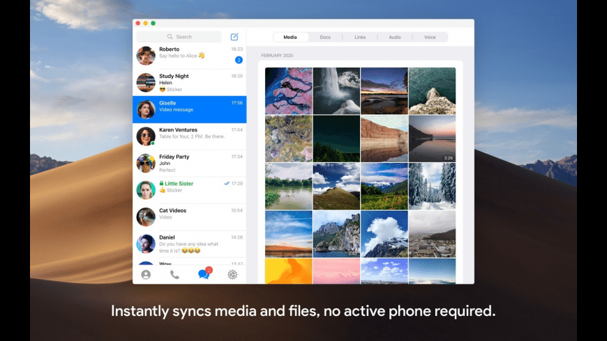Click the FEBRUARY 2020 section header
Image resolution: width=607 pixels, height=341 pixels.
pos(277,56)
